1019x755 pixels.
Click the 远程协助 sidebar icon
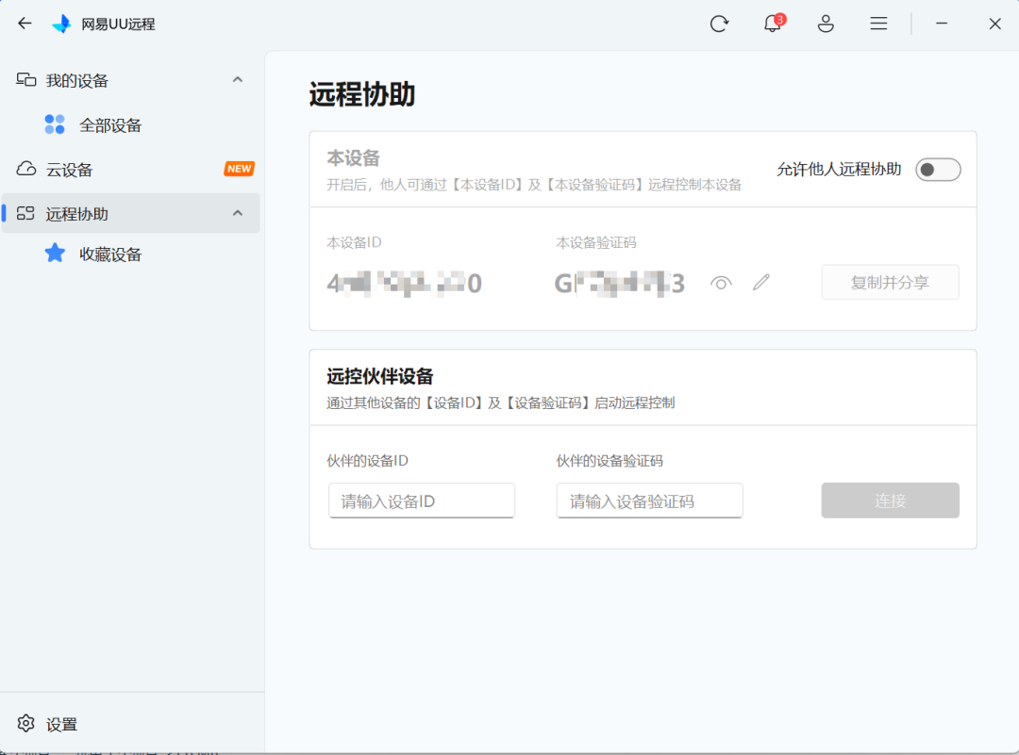point(26,213)
